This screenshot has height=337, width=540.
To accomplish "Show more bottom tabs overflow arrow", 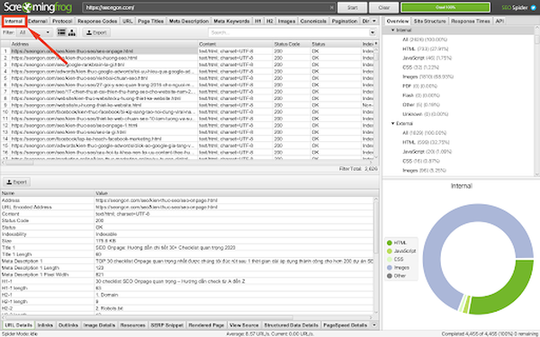I will 374,325.
